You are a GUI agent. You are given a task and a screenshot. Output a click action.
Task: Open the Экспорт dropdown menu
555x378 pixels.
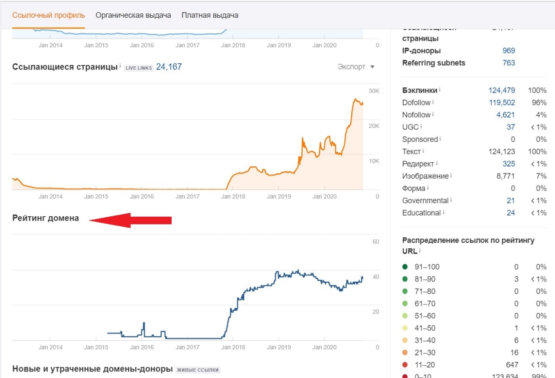pos(356,67)
